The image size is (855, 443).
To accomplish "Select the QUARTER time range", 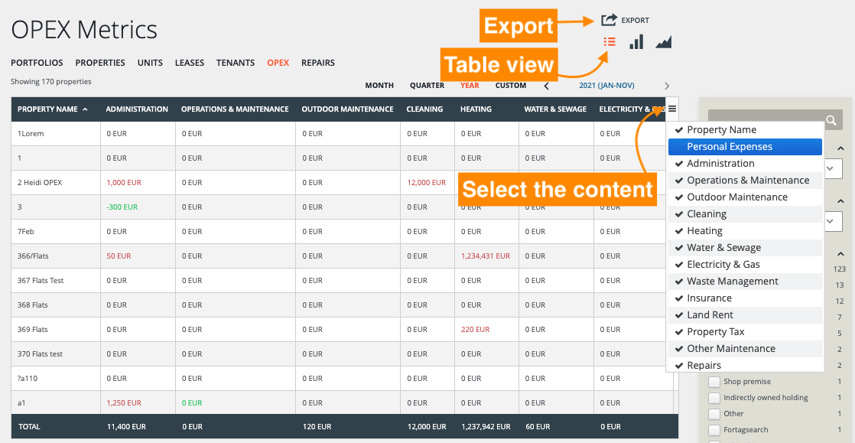I will (426, 86).
